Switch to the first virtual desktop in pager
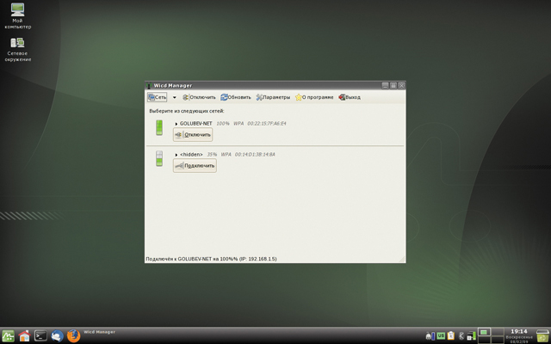 click(x=484, y=332)
